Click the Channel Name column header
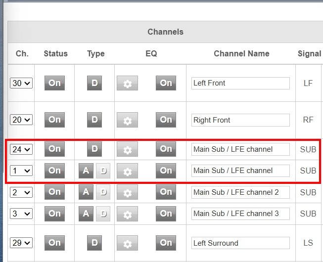This screenshot has height=262, width=323. [x=241, y=53]
